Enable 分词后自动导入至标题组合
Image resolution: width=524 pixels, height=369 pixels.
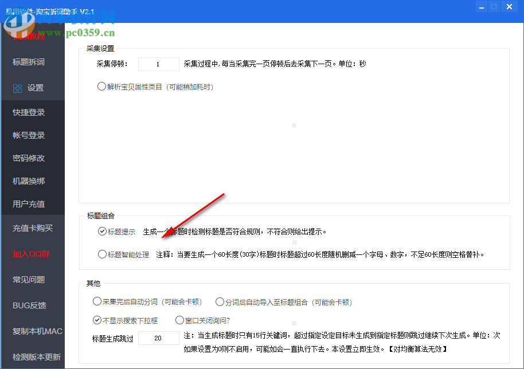click(x=220, y=301)
